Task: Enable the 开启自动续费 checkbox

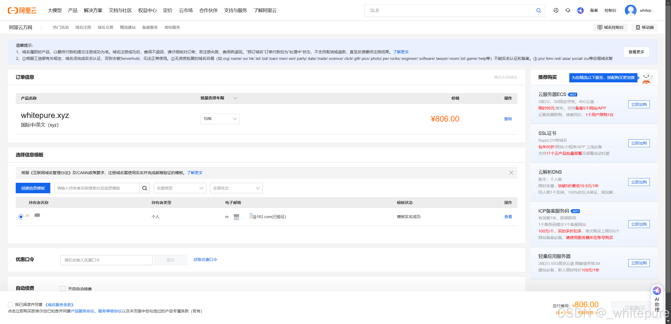Action: click(63, 288)
